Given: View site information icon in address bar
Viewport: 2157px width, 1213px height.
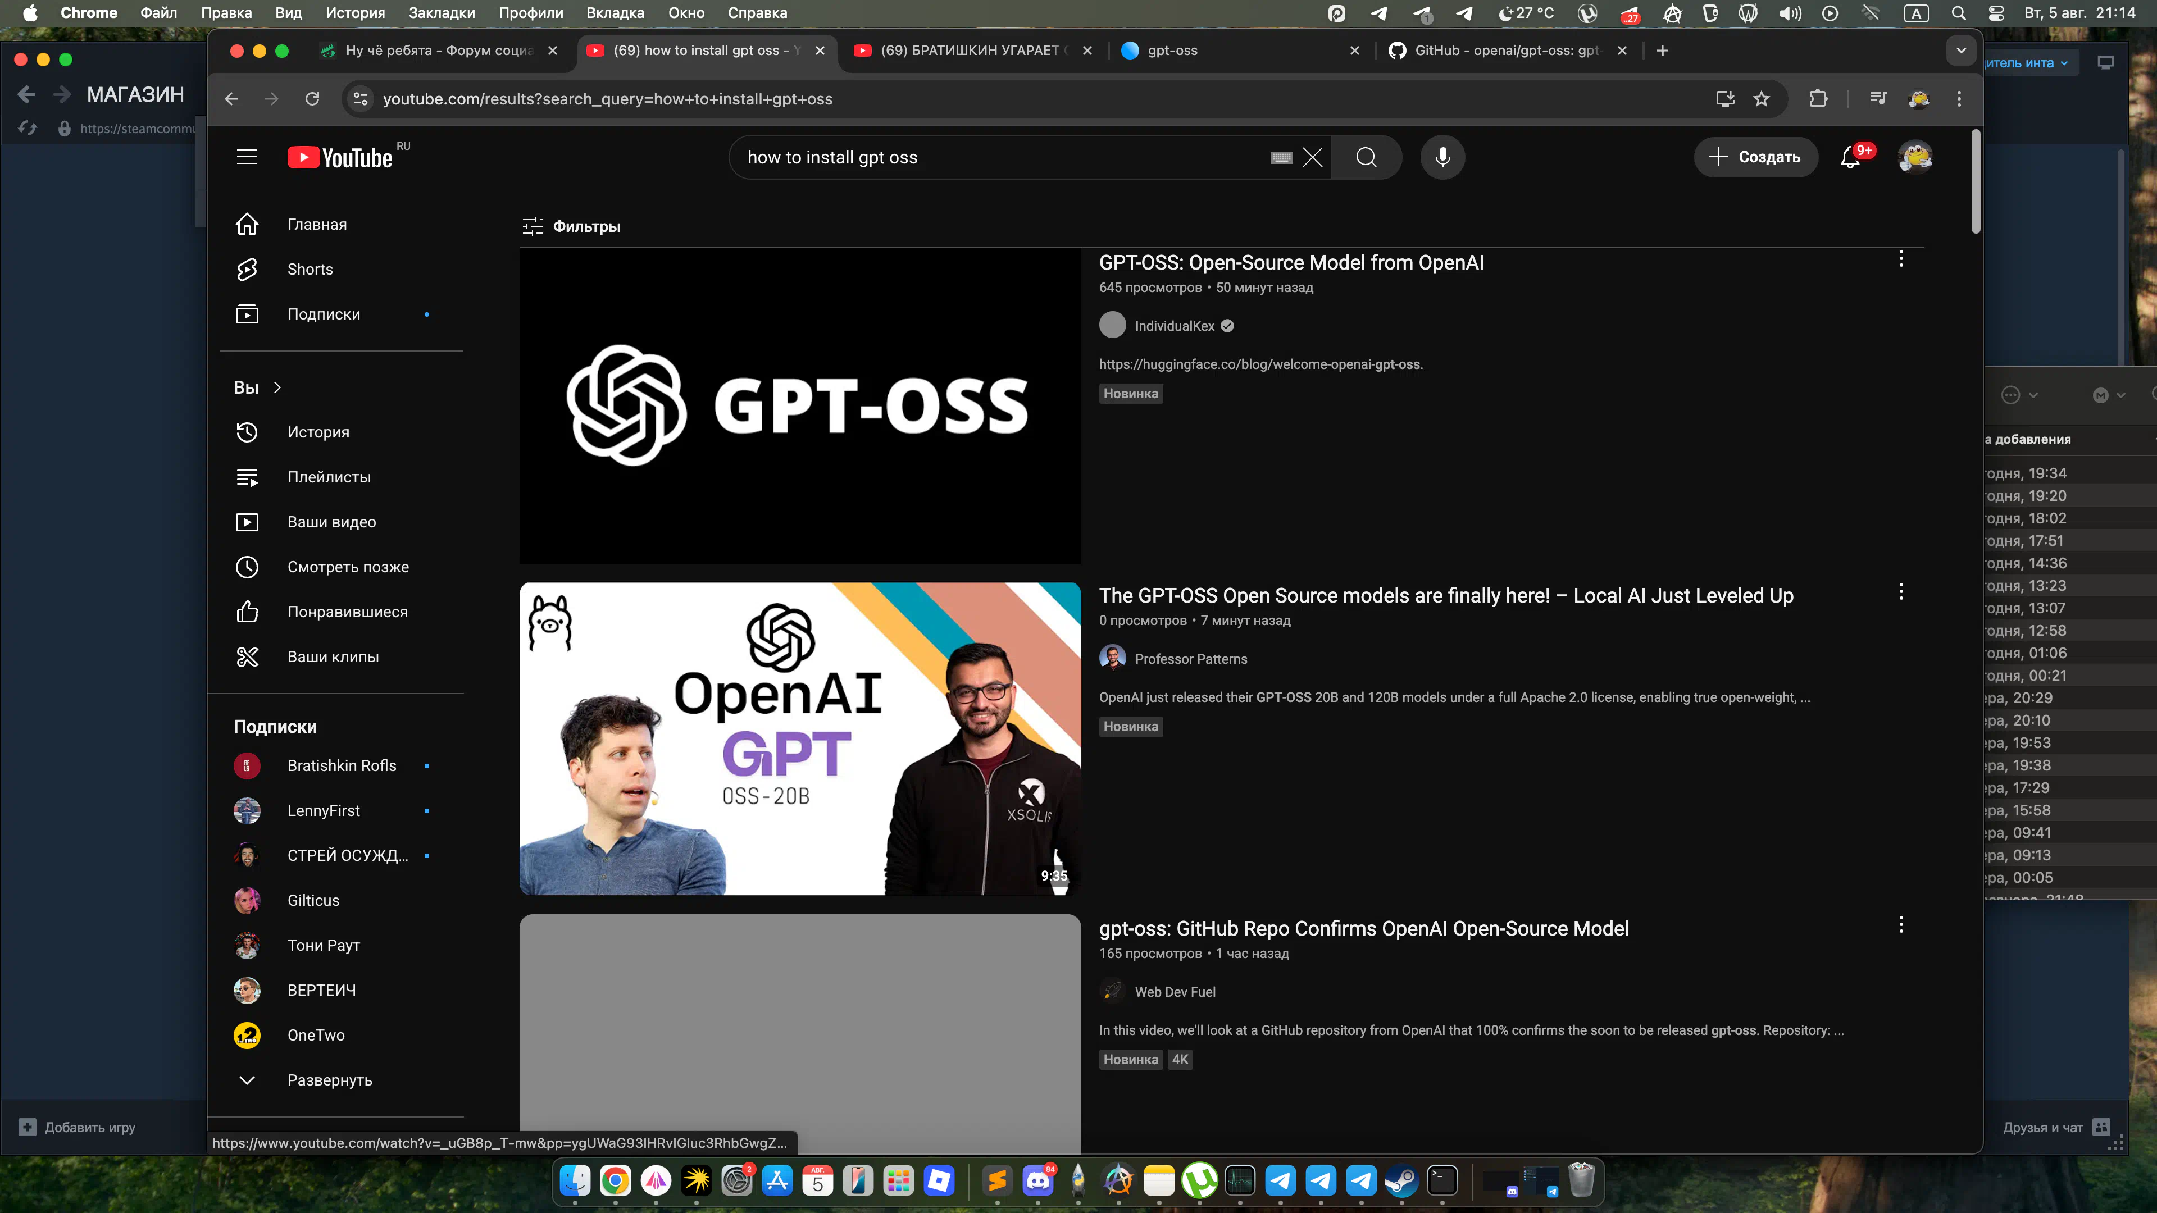Looking at the screenshot, I should click(360, 99).
